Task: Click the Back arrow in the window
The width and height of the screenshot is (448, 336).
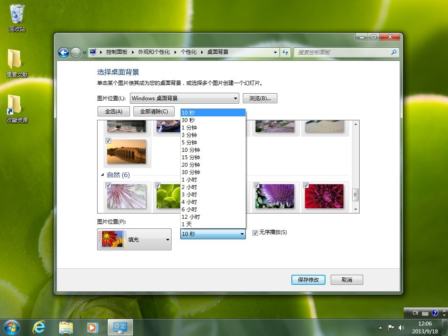Action: point(63,52)
